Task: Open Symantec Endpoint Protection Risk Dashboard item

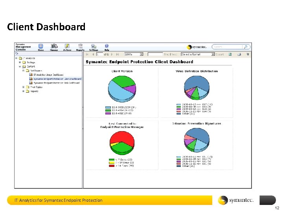Action: 55,83
